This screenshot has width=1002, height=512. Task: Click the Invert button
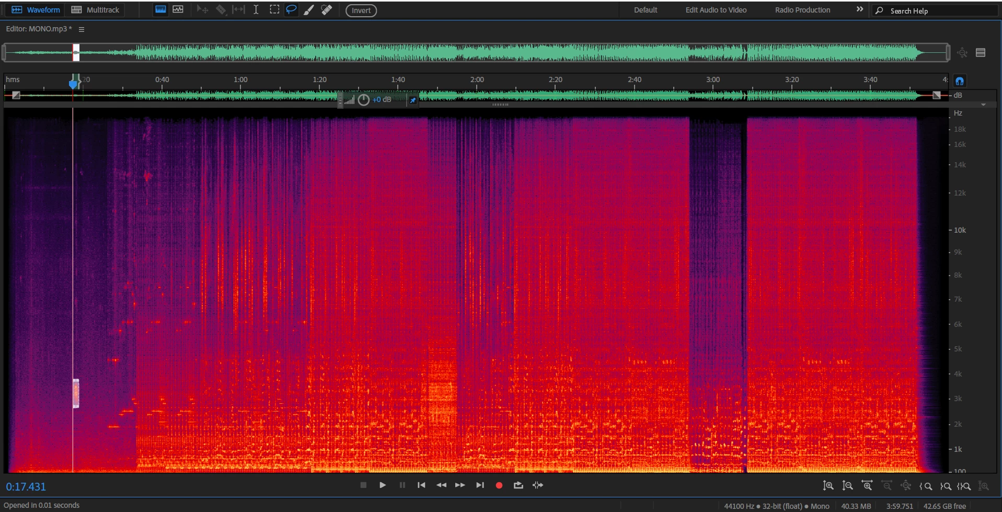361,10
